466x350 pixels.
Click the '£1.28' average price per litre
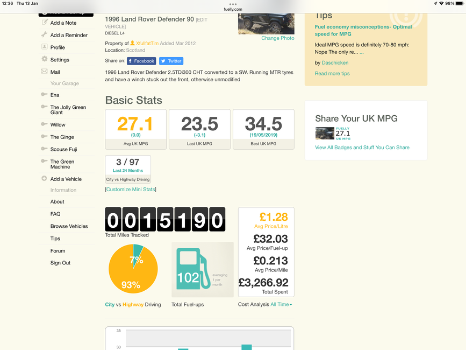[x=274, y=217]
